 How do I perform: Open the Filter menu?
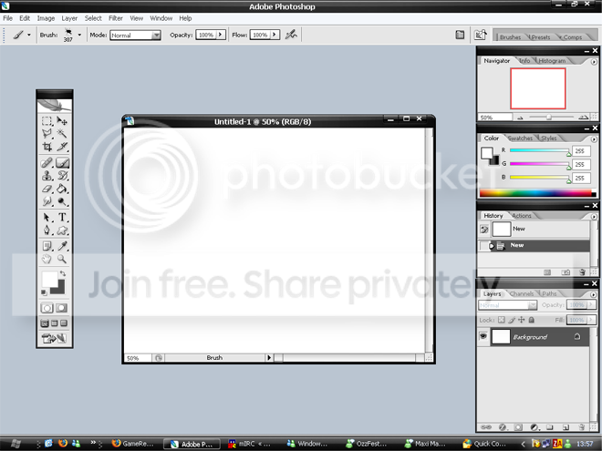click(116, 18)
